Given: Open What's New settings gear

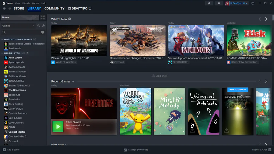Looking at the screenshot, I should click(x=69, y=19).
